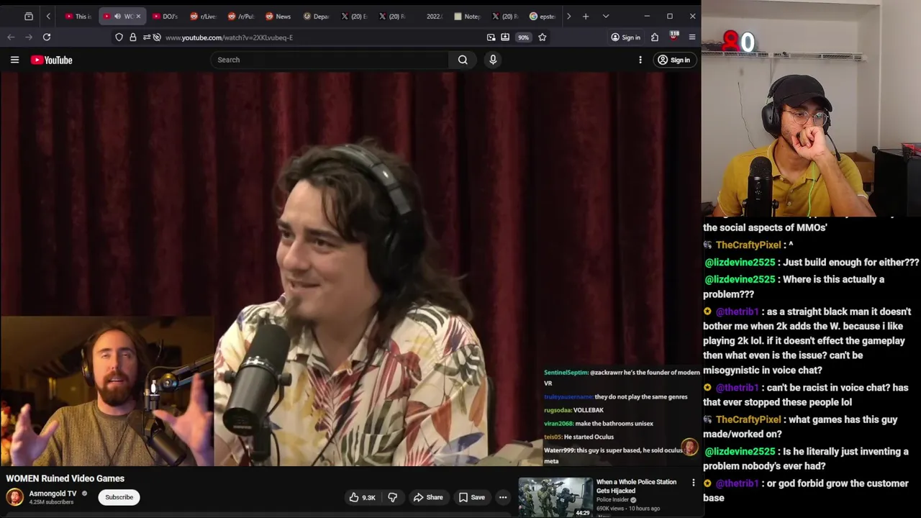Switch to the Depar tab
921x518 pixels.
tap(316, 16)
